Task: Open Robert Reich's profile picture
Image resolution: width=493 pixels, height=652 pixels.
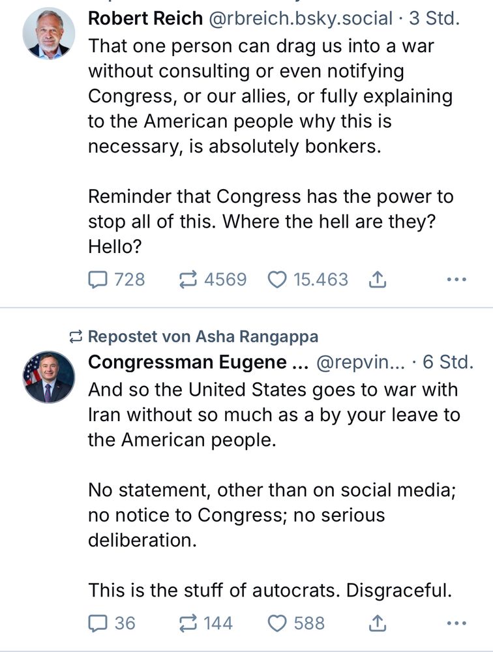Action: 49,34
